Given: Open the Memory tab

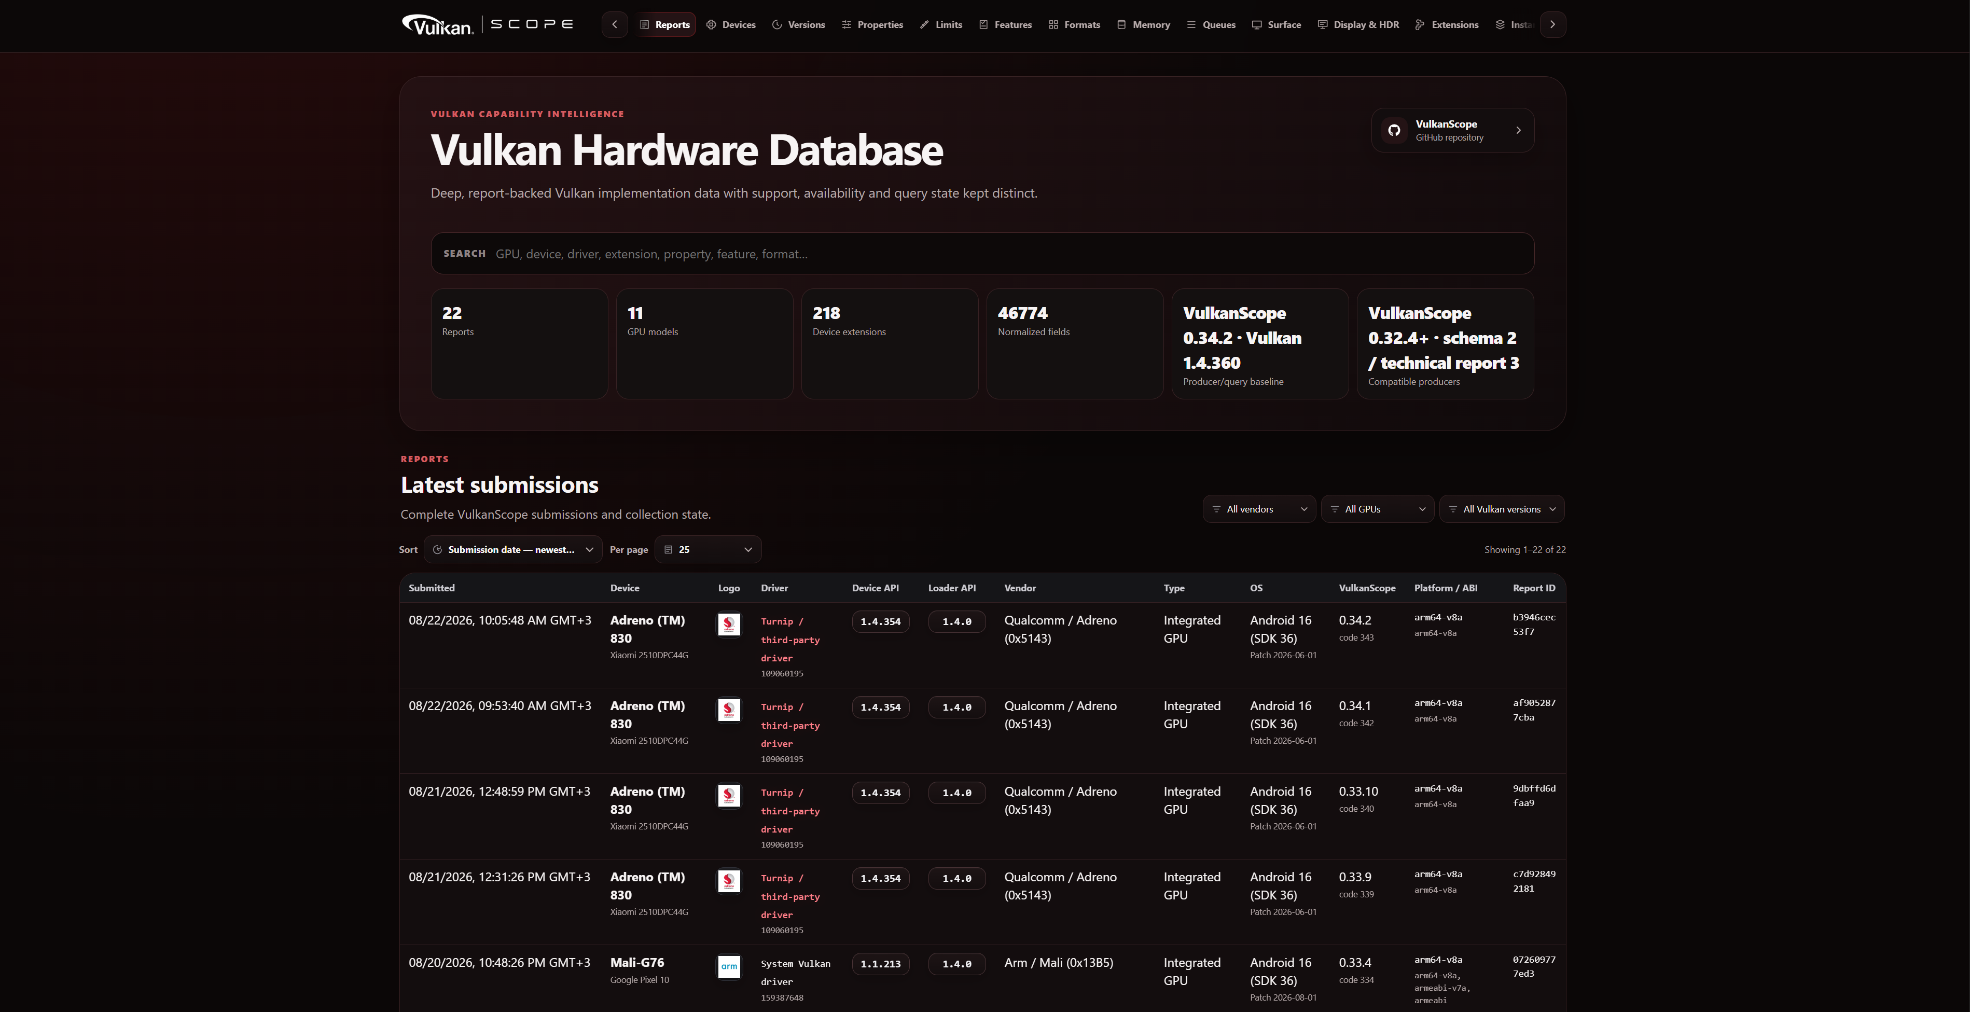Looking at the screenshot, I should [x=1144, y=24].
